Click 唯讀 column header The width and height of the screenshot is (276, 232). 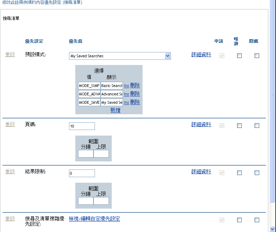click(x=236, y=41)
